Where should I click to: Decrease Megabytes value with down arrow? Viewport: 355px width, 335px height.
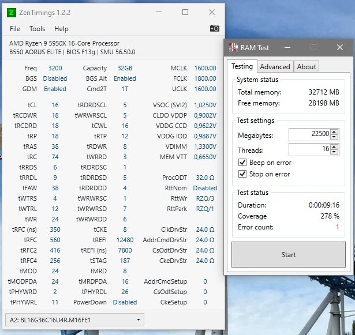tap(334, 137)
